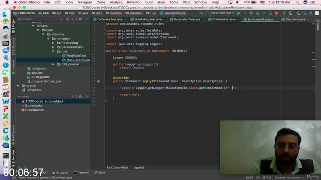321x180 pixels.
Task: Click the UTF-8 encoding in status bar
Action: point(268,178)
